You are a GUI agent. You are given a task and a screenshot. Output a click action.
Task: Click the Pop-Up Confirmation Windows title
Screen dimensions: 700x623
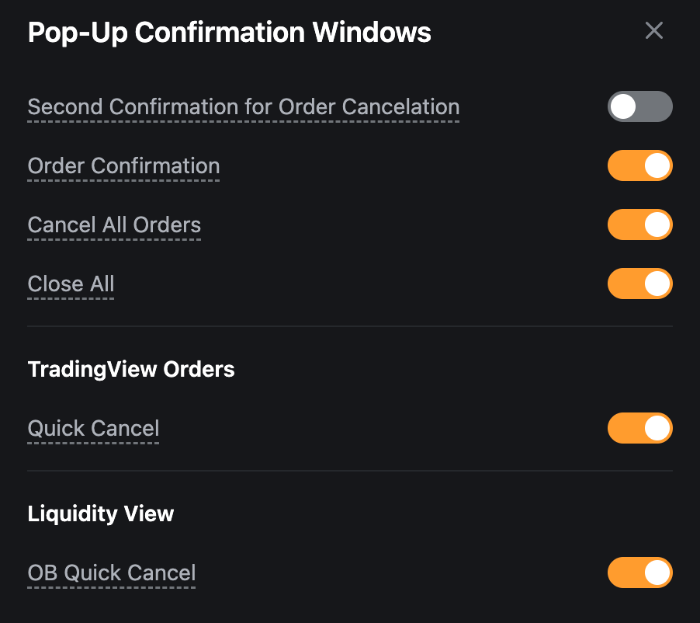click(229, 33)
